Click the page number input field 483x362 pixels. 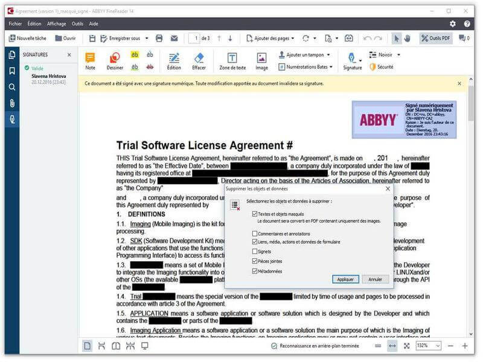tap(194, 38)
